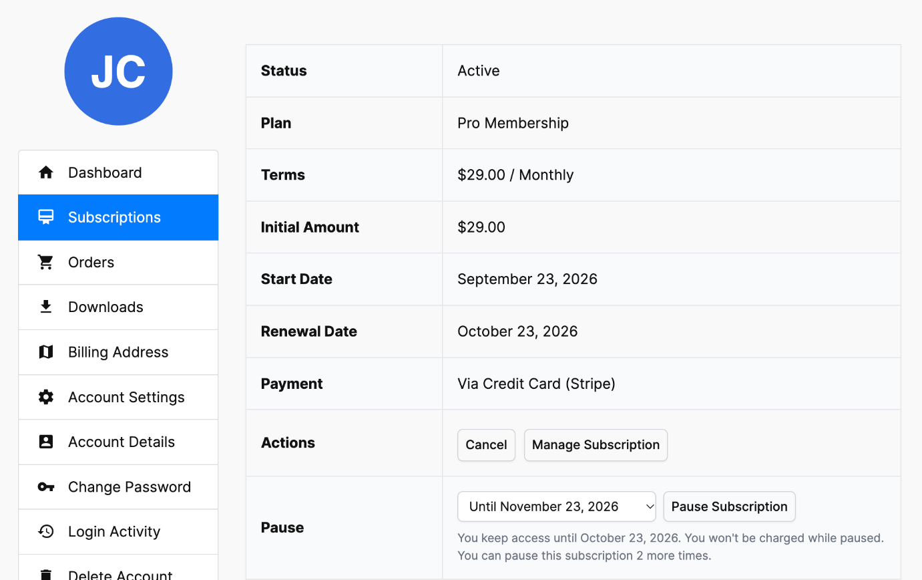
Task: Click the Via Credit Card (Stripe) text
Action: [x=536, y=384]
